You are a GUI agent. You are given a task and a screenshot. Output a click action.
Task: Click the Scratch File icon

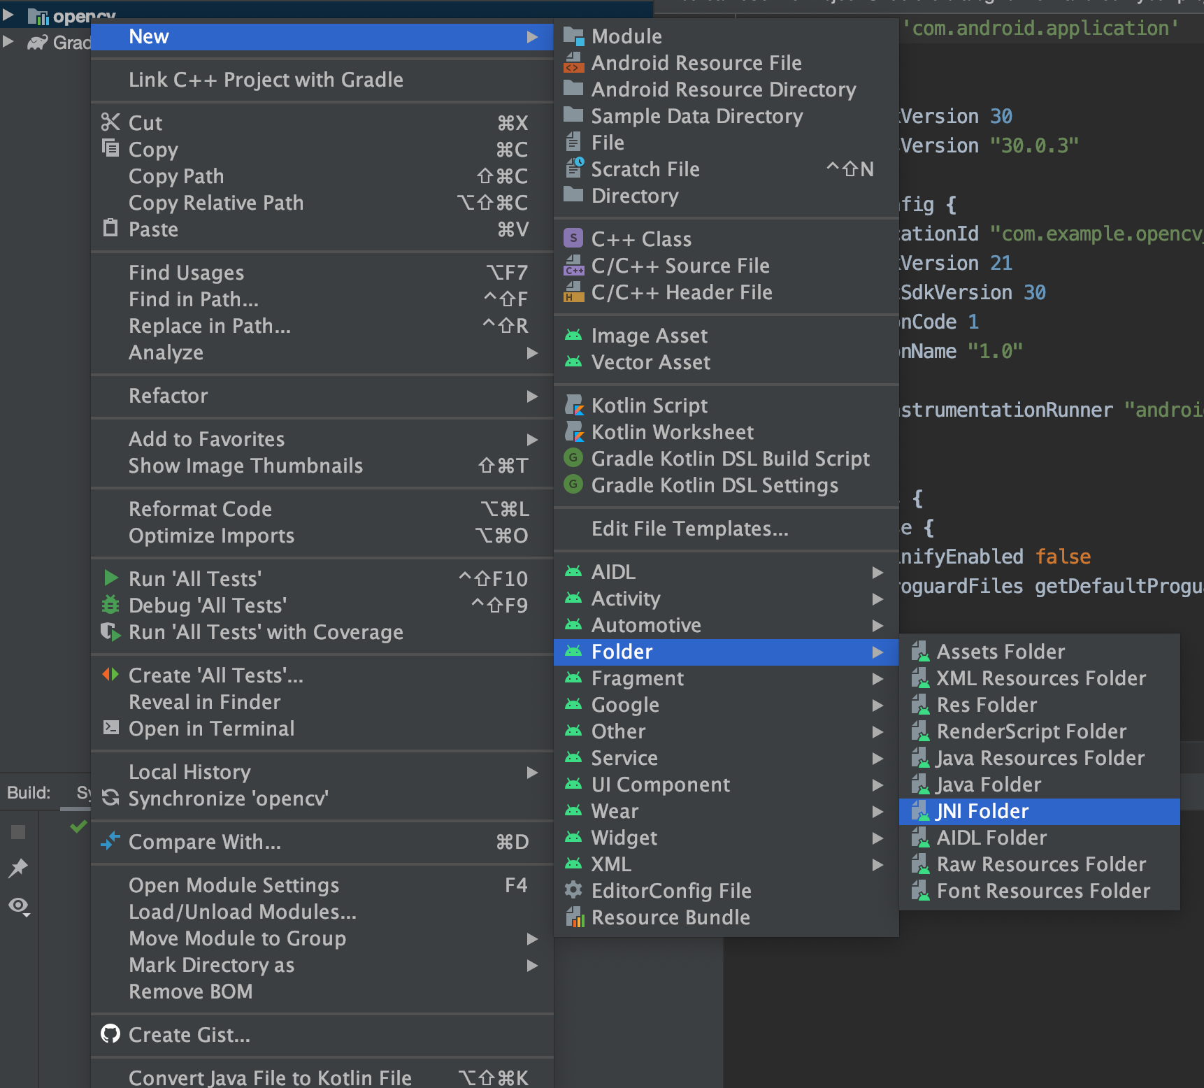pos(573,169)
